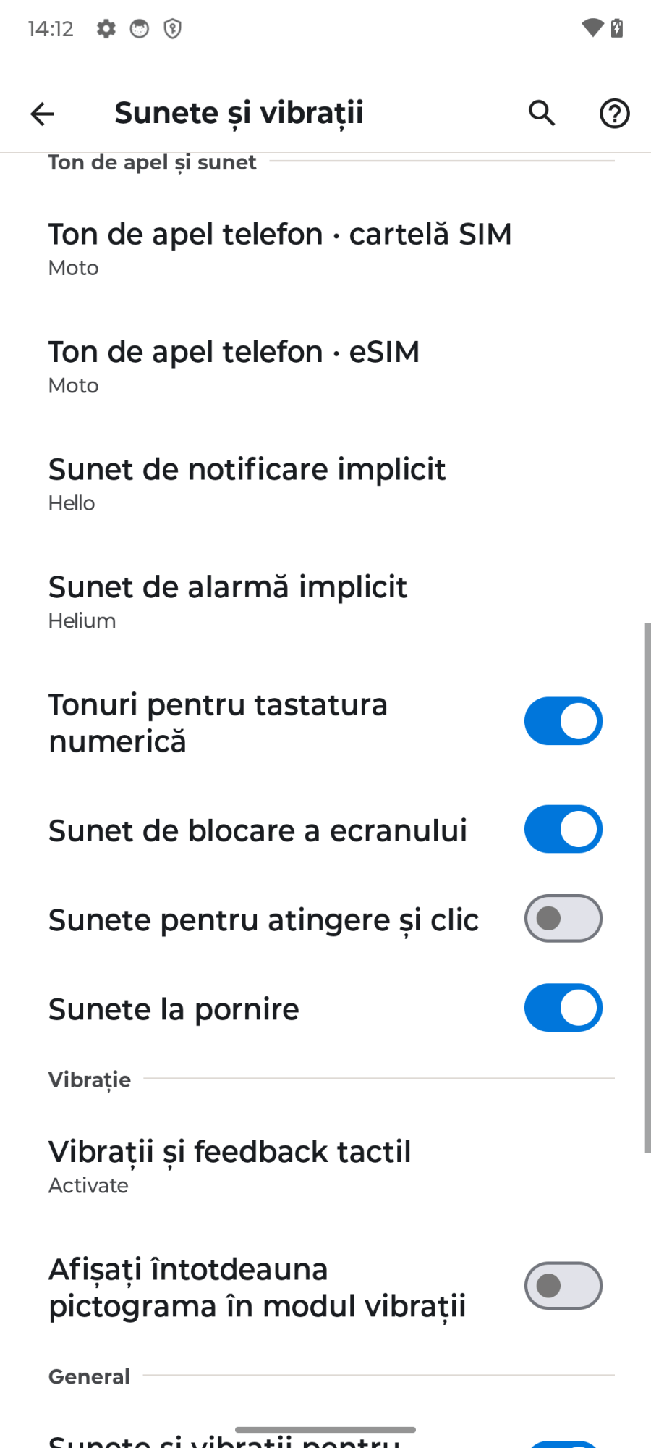The height and width of the screenshot is (1448, 651).
Task: Turn off Sunete la pornire switch
Action: coord(563,1008)
